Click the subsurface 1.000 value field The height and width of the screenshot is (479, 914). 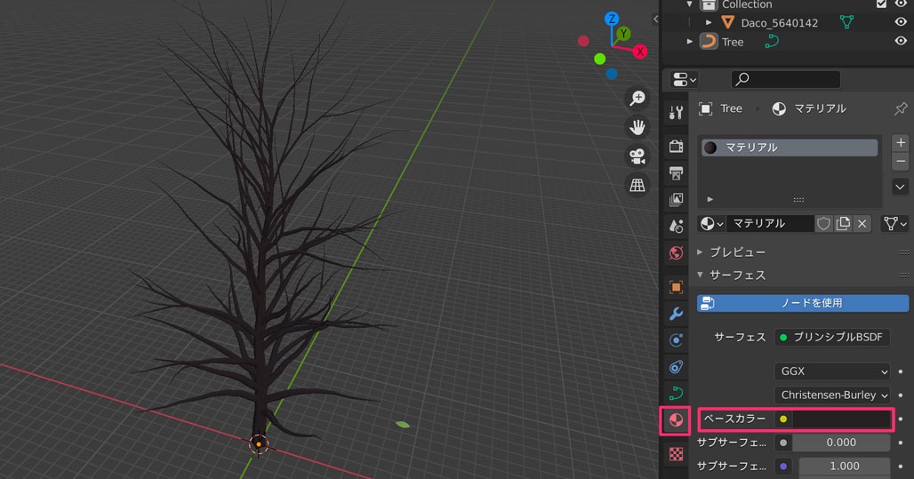pos(844,467)
